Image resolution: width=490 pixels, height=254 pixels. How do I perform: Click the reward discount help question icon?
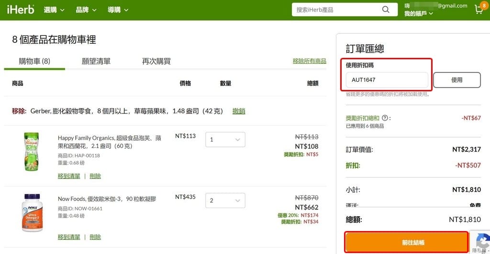385,118
